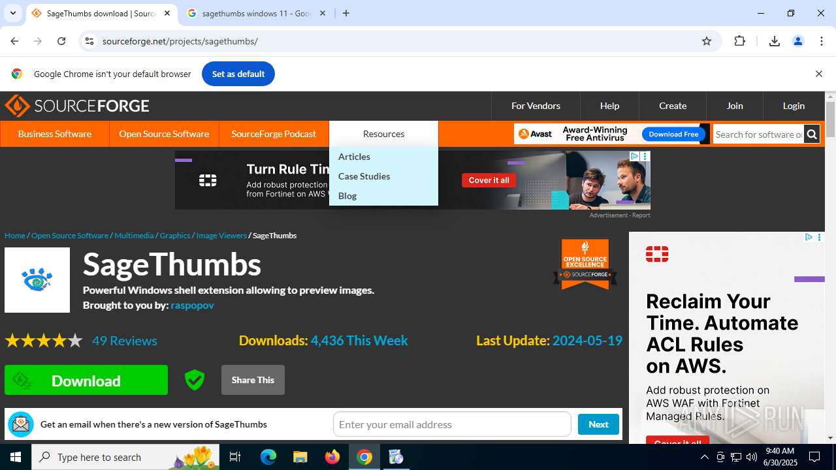The width and height of the screenshot is (836, 470).
Task: Click the Image Viewers breadcrumb
Action: 221,236
